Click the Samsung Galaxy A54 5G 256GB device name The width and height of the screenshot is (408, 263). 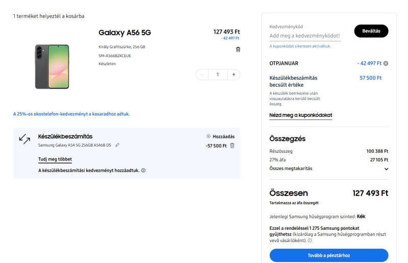(74, 145)
